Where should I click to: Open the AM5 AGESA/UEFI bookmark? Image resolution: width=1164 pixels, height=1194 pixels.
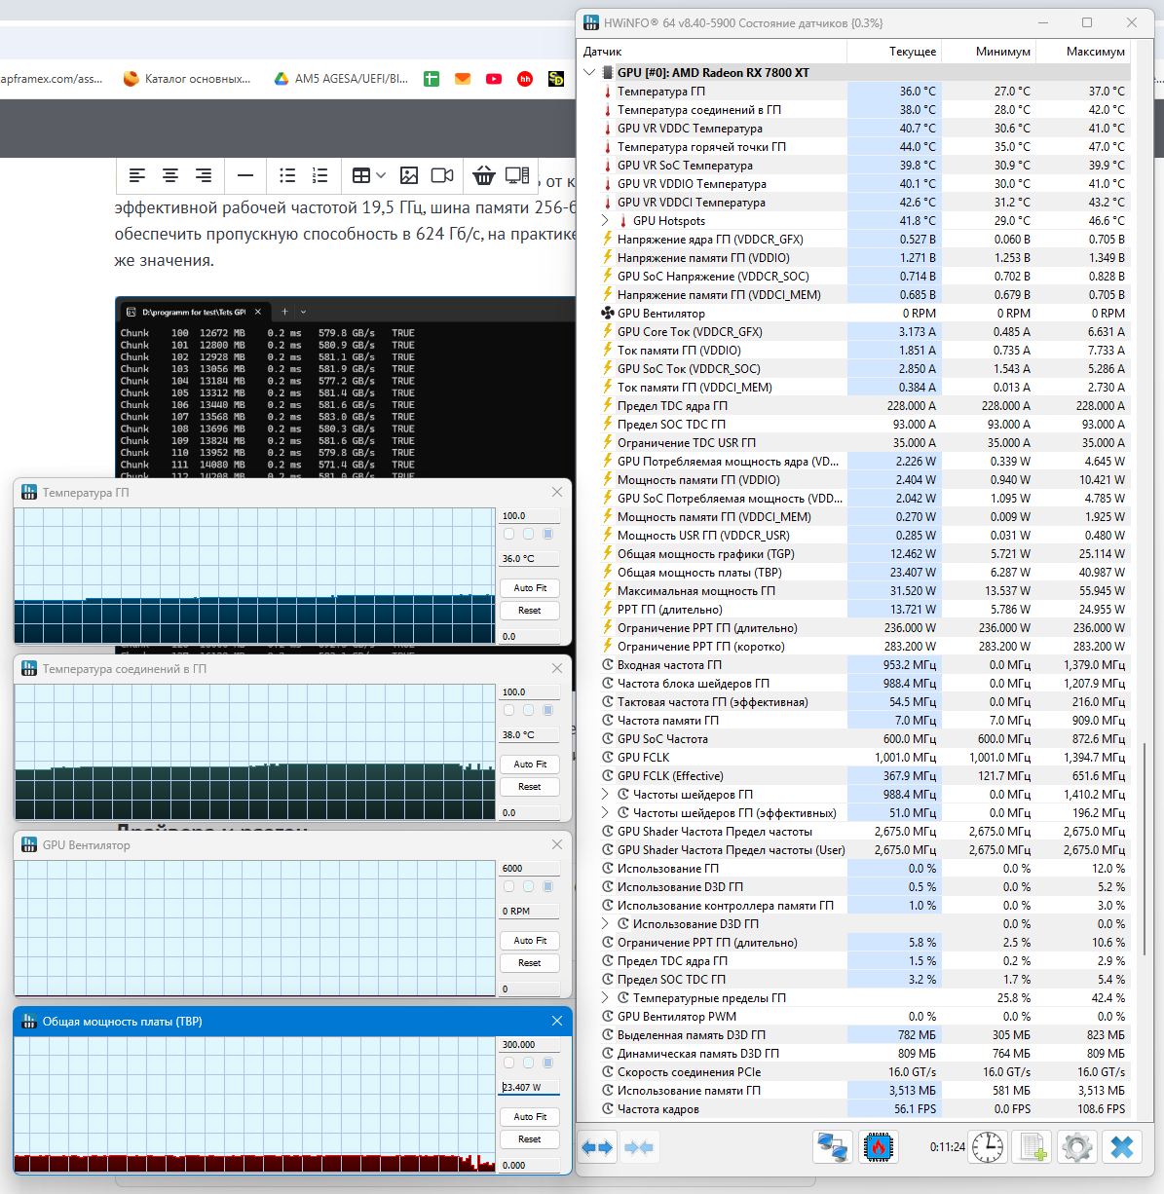tap(341, 79)
